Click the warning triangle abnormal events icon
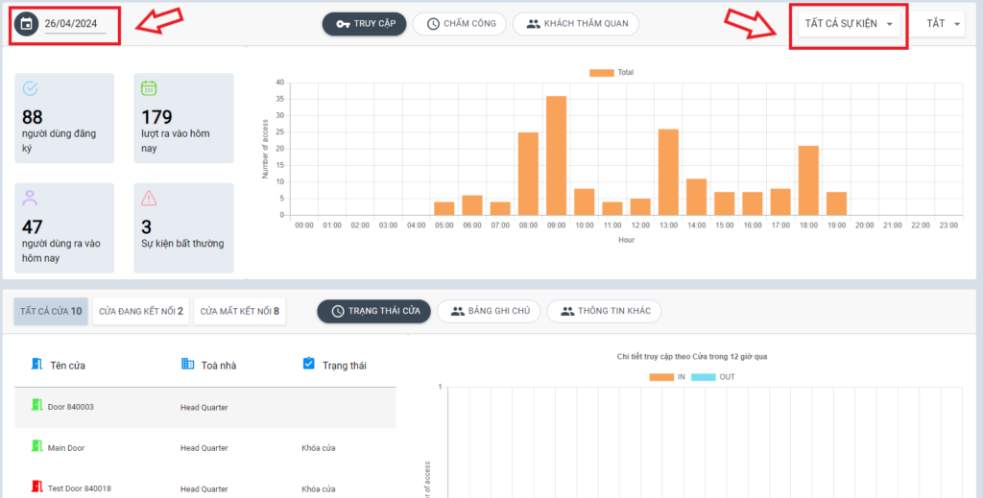 (149, 198)
